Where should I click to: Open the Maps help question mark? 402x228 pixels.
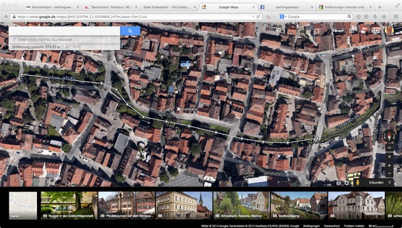click(x=339, y=183)
